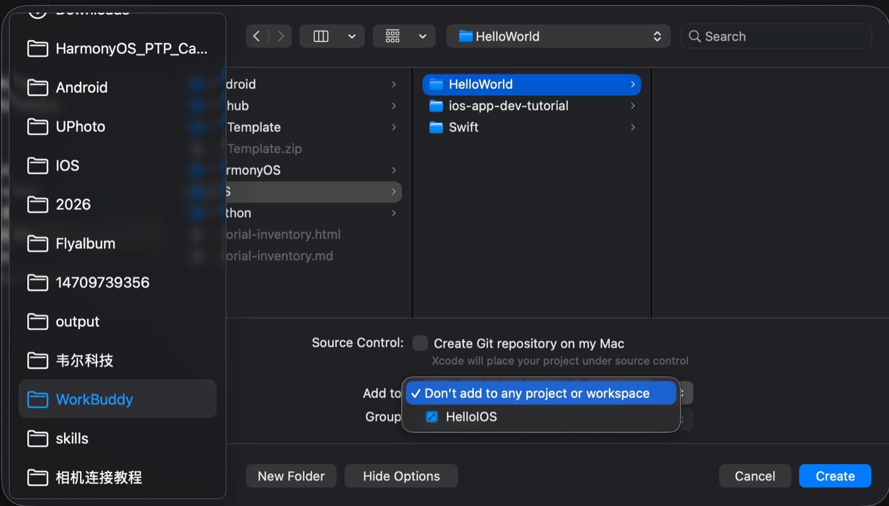The height and width of the screenshot is (506, 889).
Task: Click the Hide Options button
Action: [401, 476]
